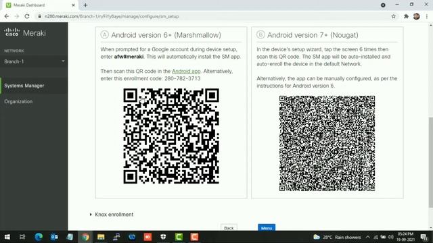This screenshot has width=433, height=243.
Task: Open the green Camtasia taskbar icon
Action: tap(179, 237)
